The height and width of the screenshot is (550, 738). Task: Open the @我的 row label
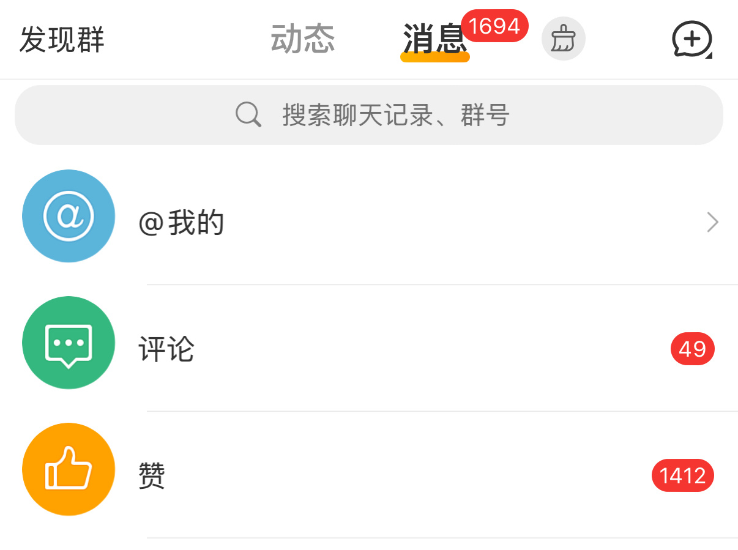point(181,223)
